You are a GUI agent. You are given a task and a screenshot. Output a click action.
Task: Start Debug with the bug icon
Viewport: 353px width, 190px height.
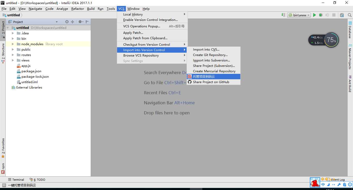[x=321, y=15]
